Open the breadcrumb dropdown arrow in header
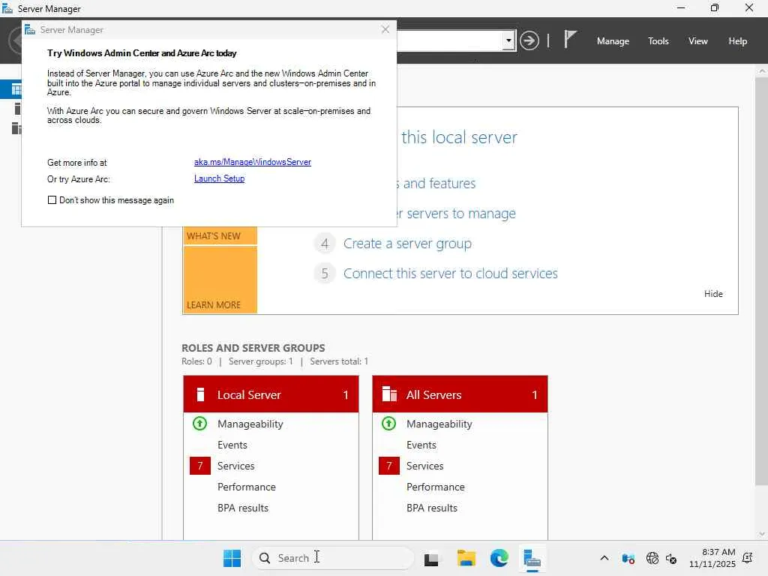 tap(508, 40)
